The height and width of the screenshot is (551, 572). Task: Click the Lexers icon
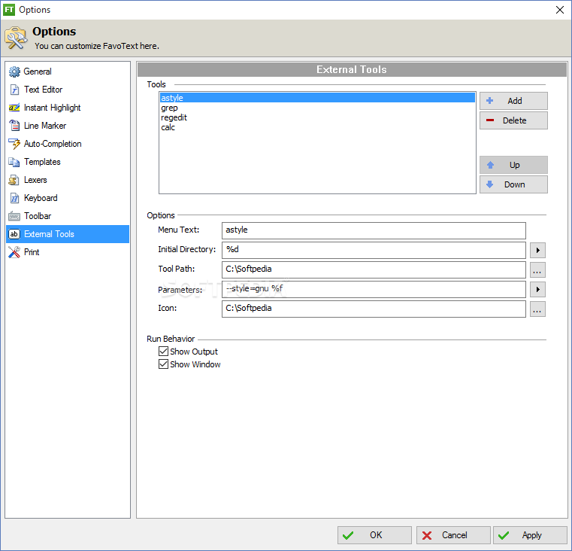(14, 180)
